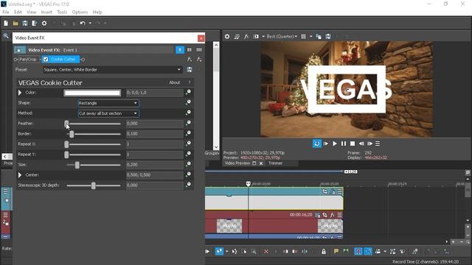Open Best (Quarter) preview quality dropdown
The image size is (472, 265).
click(x=282, y=36)
